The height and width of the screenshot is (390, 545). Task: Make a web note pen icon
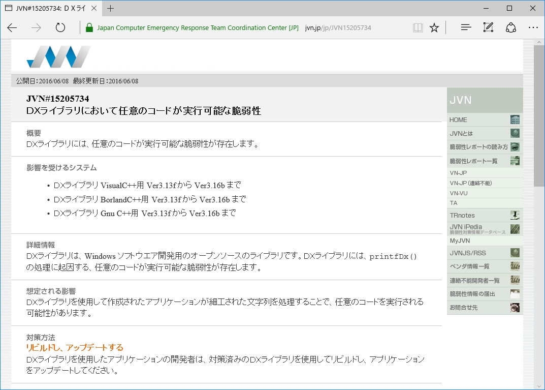coord(488,27)
